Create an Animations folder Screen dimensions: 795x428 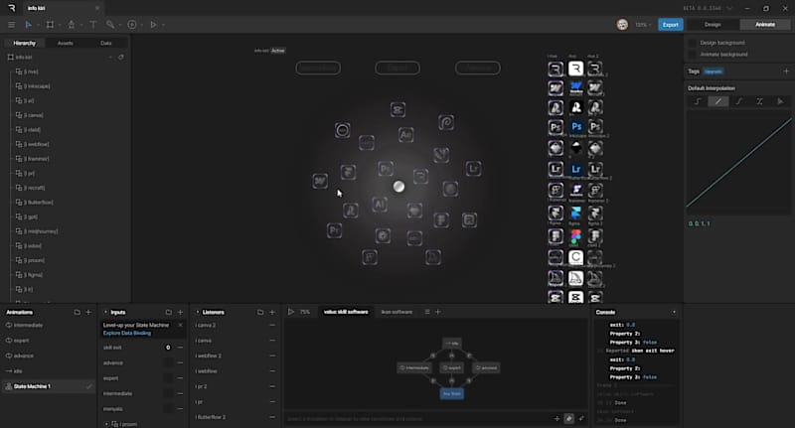point(78,312)
